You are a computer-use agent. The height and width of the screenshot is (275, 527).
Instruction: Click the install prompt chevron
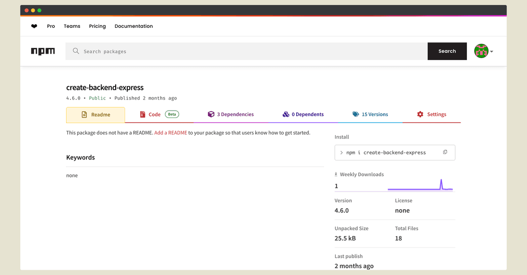pyautogui.click(x=342, y=153)
